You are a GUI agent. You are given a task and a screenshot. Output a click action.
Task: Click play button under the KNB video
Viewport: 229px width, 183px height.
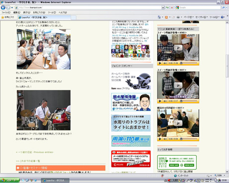[160, 63]
